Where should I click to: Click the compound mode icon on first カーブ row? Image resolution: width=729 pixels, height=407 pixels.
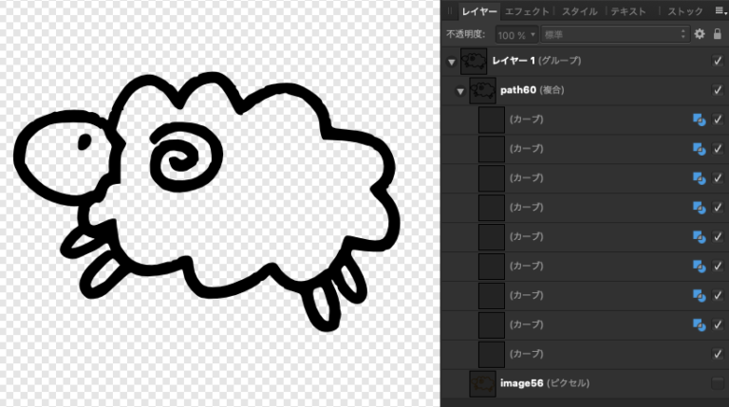[x=698, y=120]
